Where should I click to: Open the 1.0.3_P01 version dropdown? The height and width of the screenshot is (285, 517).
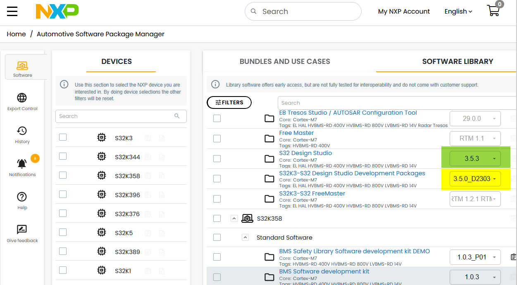(x=475, y=257)
